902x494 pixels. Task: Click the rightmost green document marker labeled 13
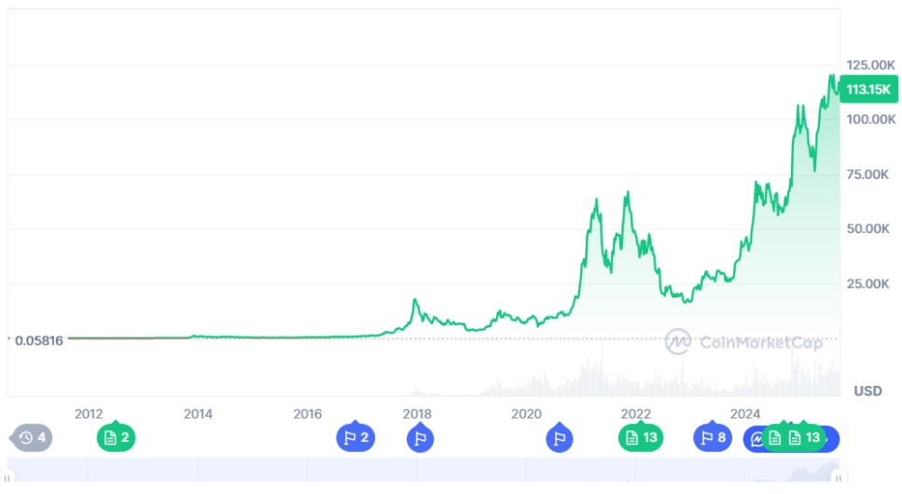click(806, 437)
